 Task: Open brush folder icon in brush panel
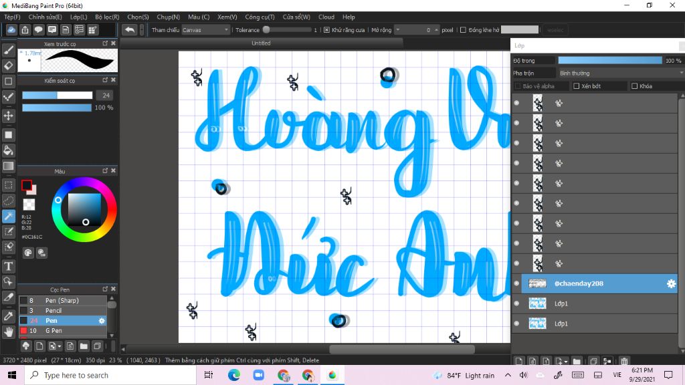84,346
